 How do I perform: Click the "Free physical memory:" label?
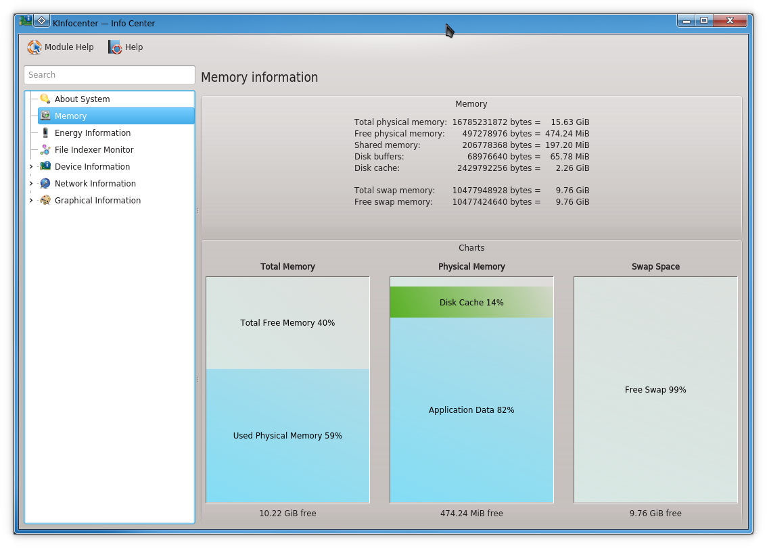(x=400, y=134)
